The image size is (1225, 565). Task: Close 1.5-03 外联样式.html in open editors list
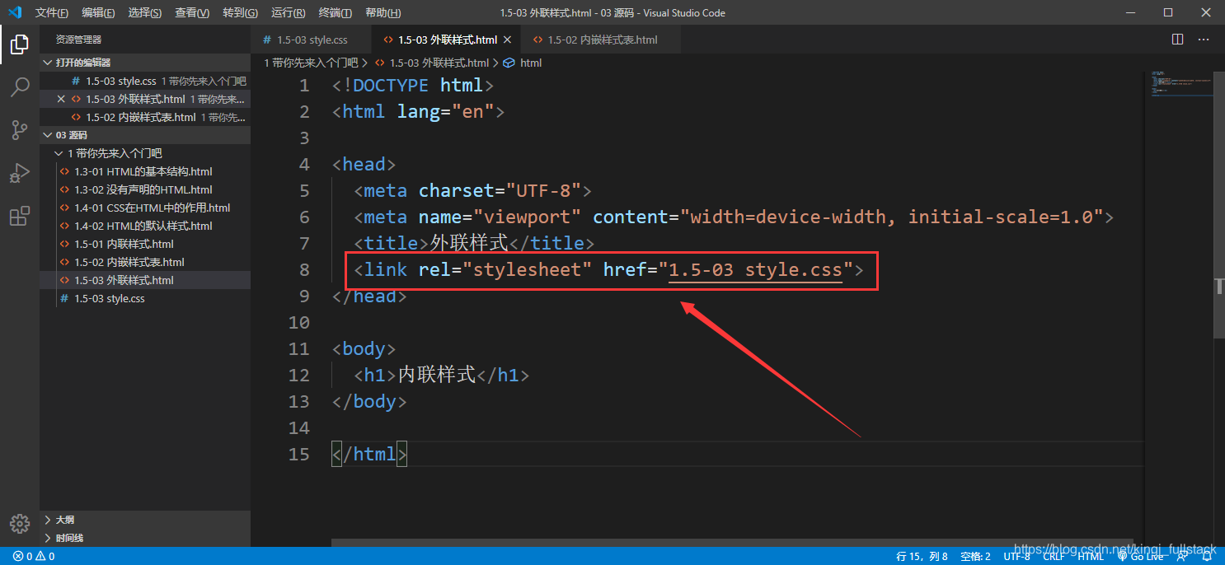coord(60,99)
